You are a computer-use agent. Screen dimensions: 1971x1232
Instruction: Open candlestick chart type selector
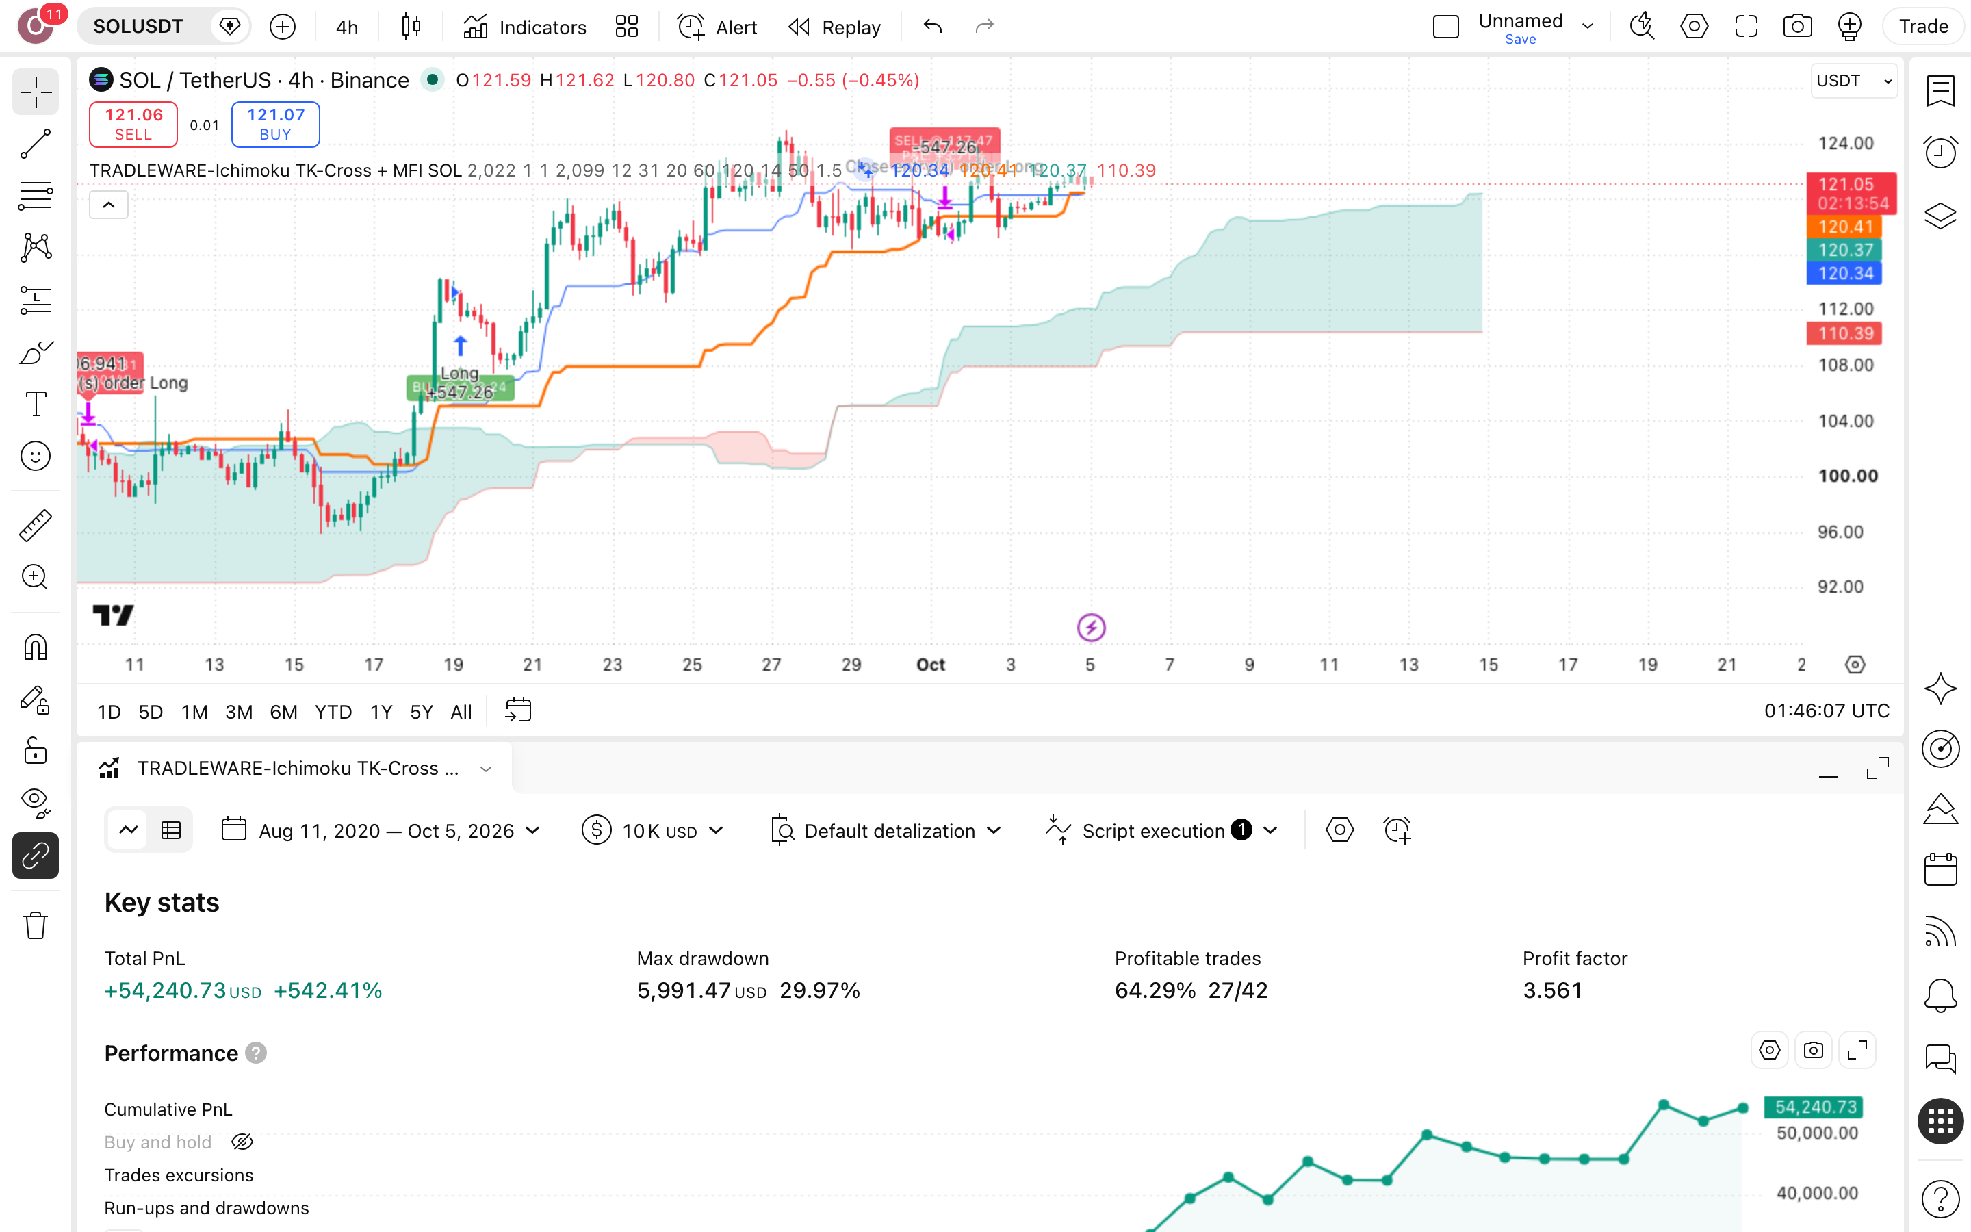411,27
